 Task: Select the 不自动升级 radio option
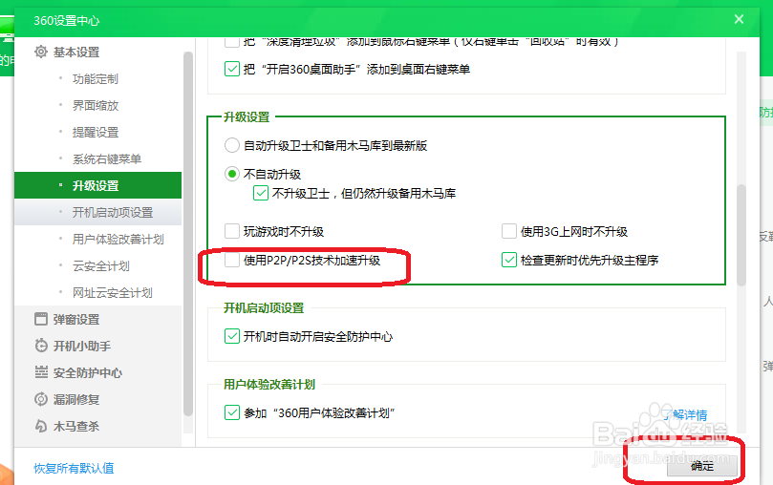231,174
